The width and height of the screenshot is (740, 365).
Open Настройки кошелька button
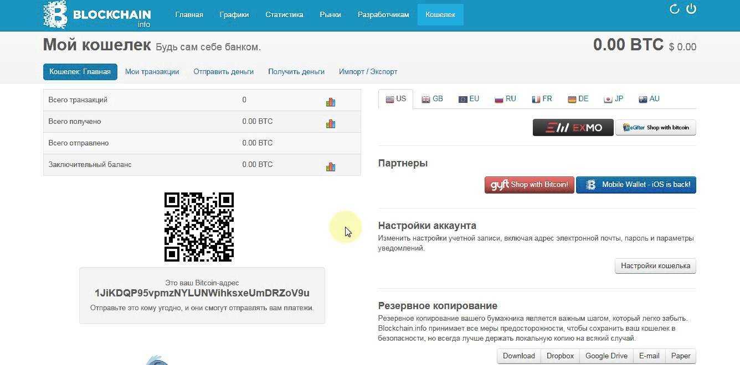pos(655,266)
